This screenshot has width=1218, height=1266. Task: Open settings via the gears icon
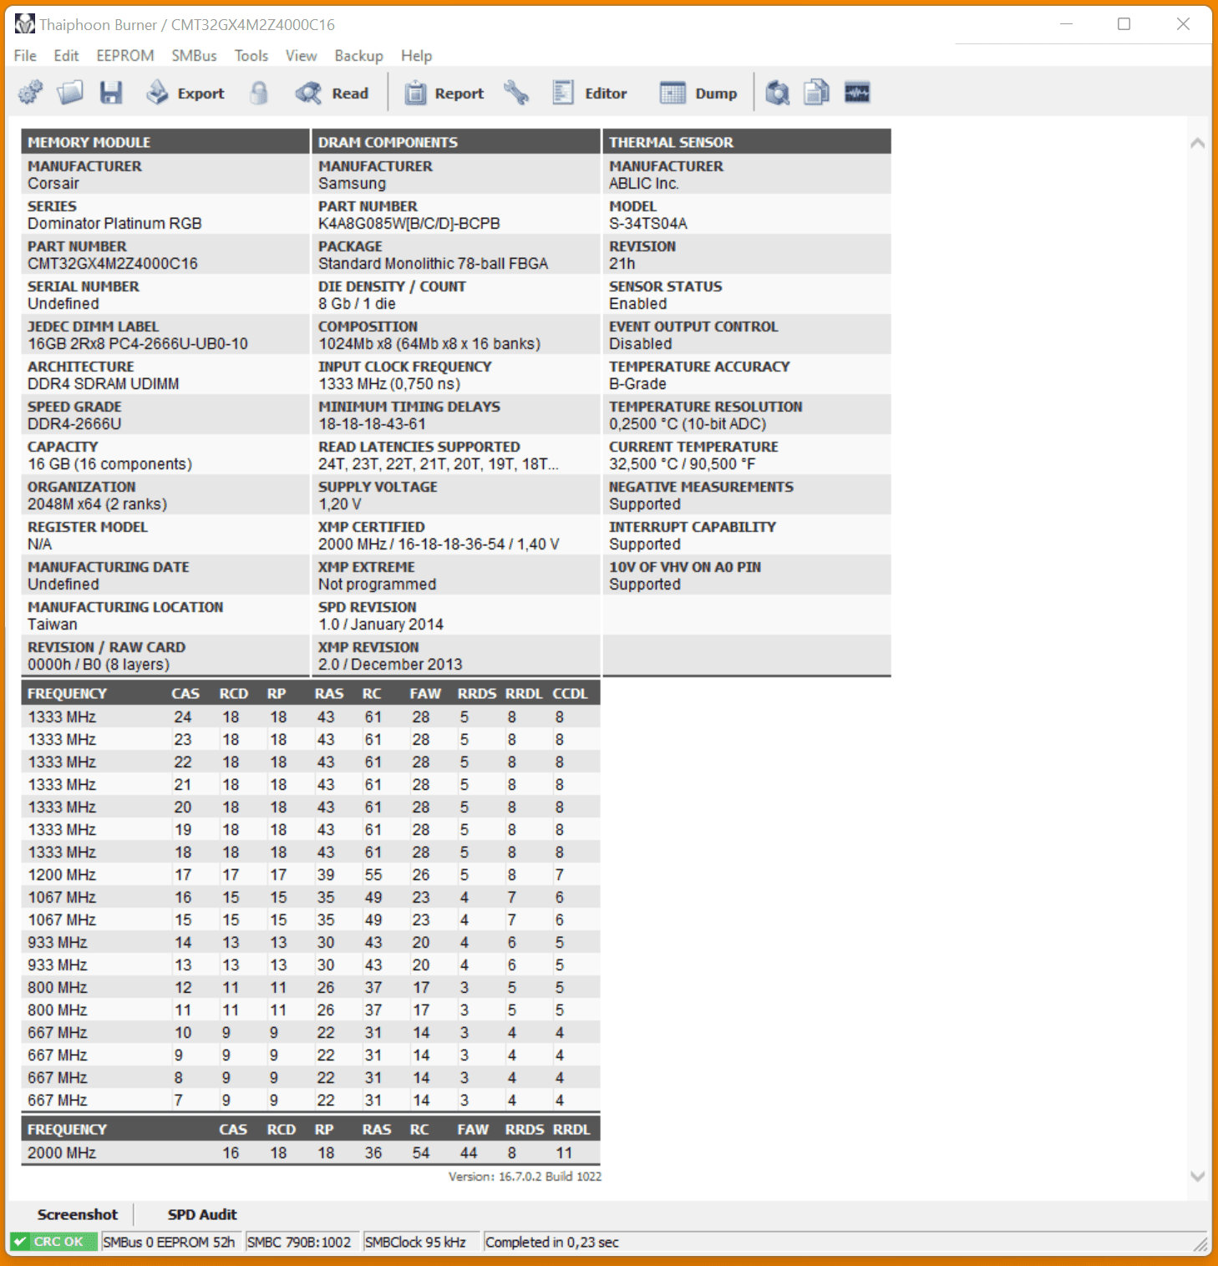[30, 93]
